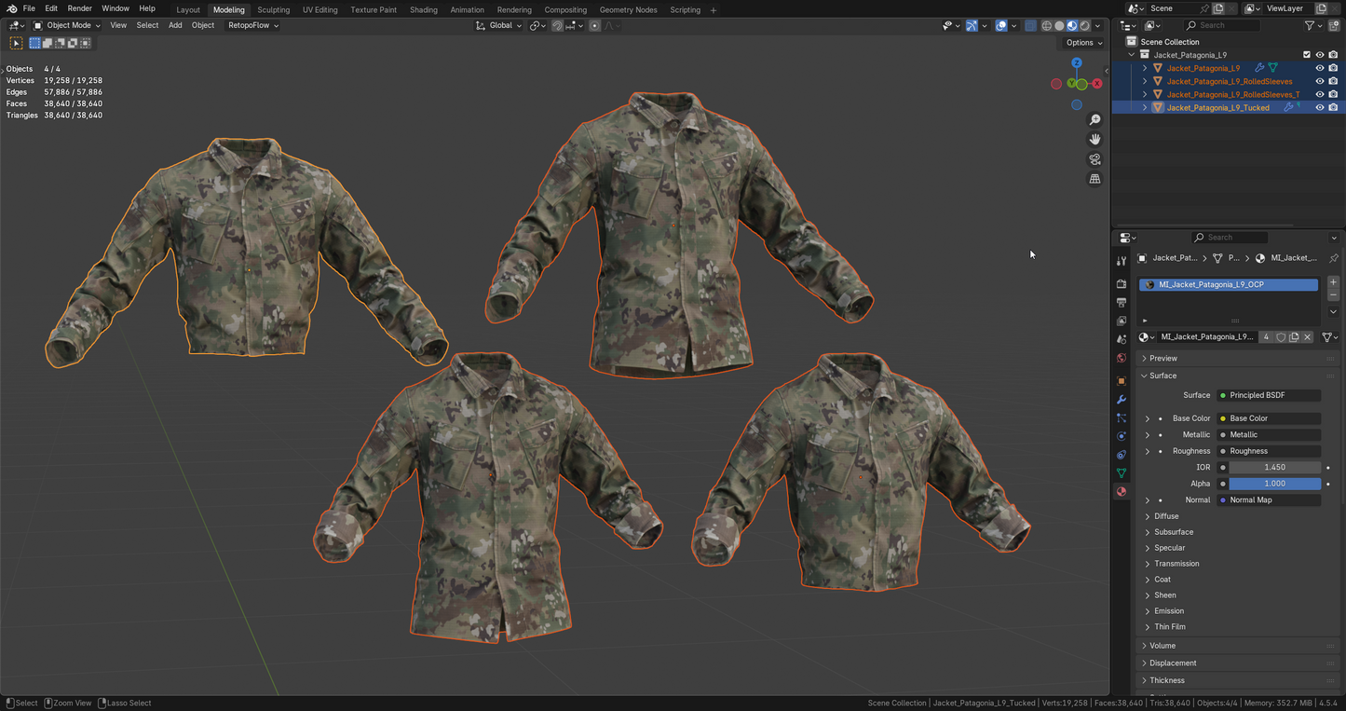Open the Render menu
This screenshot has width=1346, height=711.
click(x=79, y=8)
